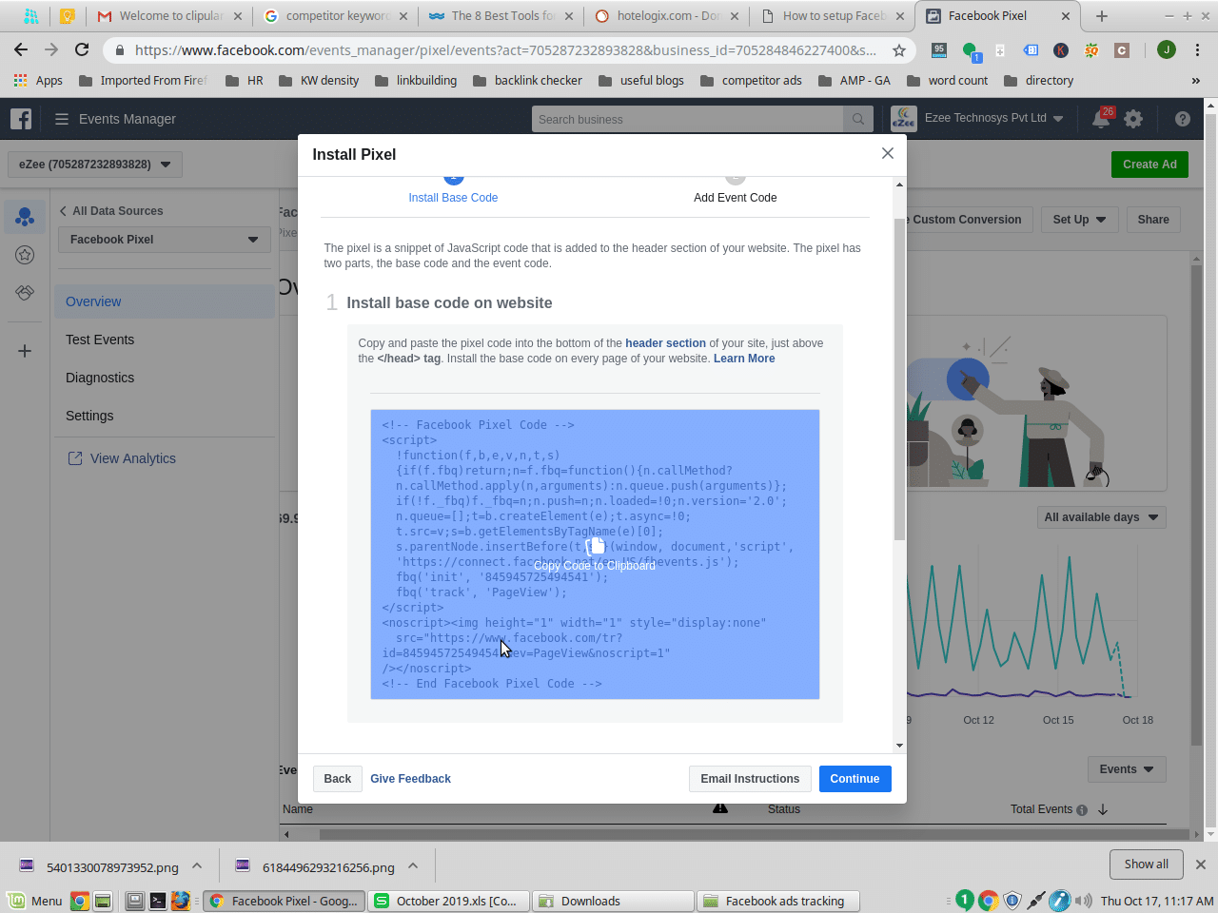This screenshot has height=913, width=1218.
Task: Click the search magnifier button in Facebook header
Action: click(857, 119)
